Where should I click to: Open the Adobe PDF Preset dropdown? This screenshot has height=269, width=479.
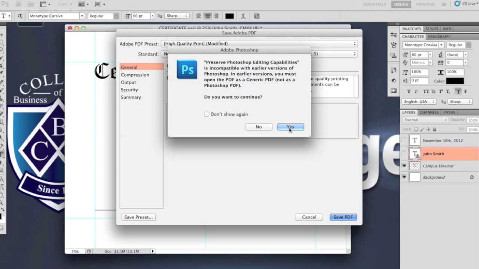click(259, 44)
